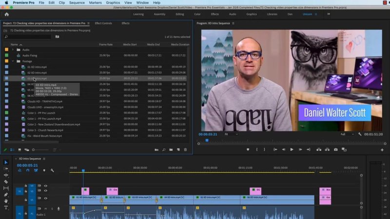Viewport: 390px width, 219px height.
Task: Collapse the Footage bin
Action: [13, 61]
